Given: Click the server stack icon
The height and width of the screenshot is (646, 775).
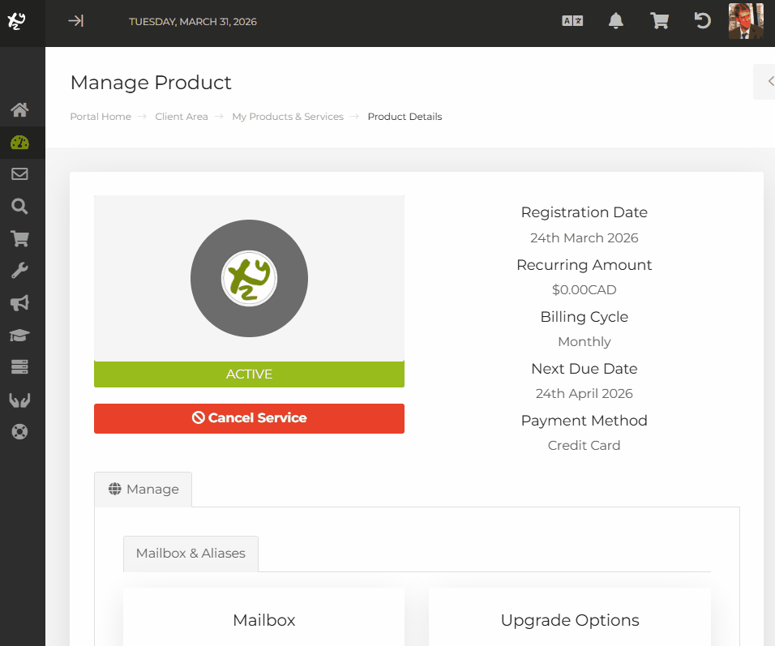Looking at the screenshot, I should tap(19, 367).
